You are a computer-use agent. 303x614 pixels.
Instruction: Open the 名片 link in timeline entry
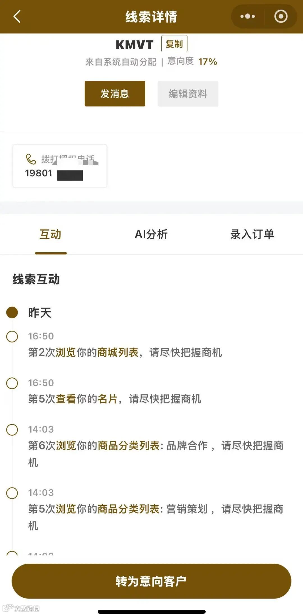[107, 399]
